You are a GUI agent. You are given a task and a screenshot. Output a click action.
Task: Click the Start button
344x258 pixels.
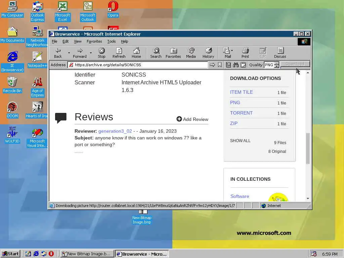[x=10, y=254]
